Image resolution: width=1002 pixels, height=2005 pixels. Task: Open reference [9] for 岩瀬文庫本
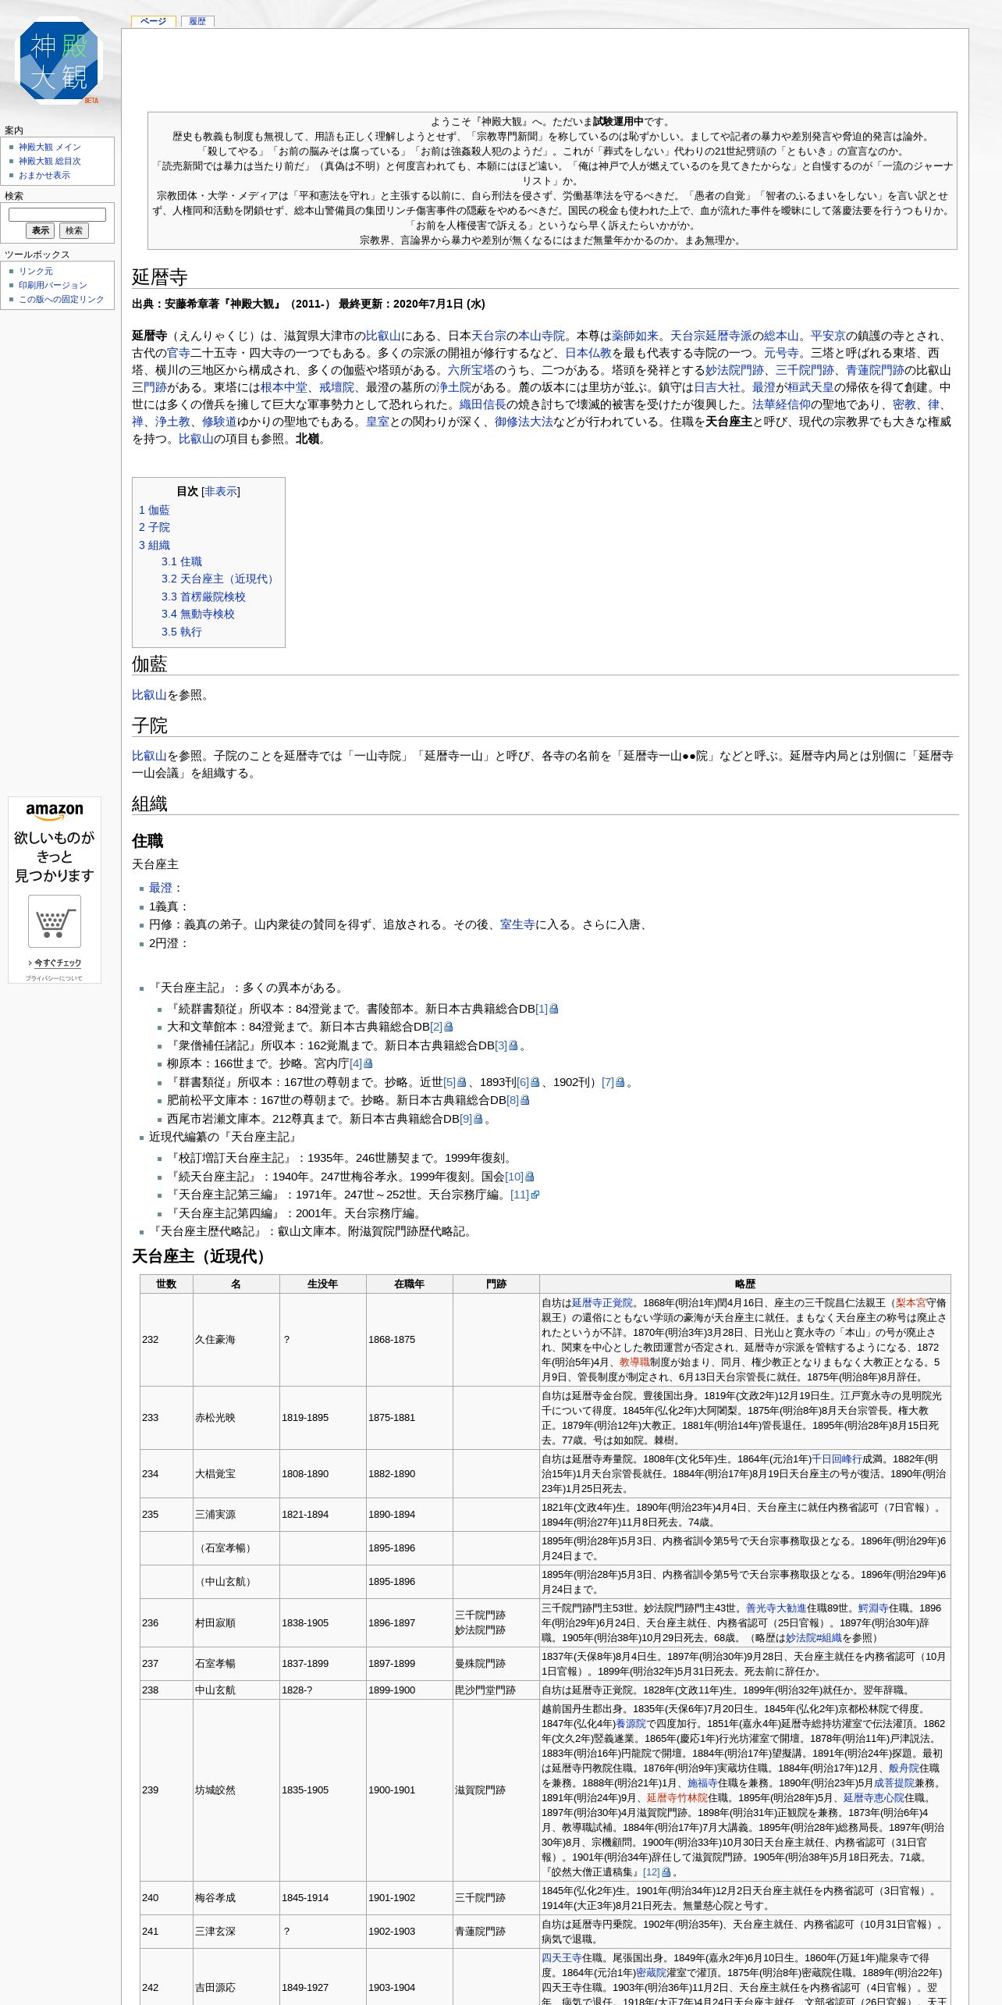coord(466,1119)
